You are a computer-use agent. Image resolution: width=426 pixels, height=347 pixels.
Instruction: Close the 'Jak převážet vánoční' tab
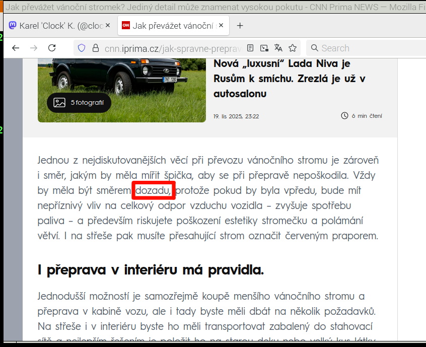221,26
